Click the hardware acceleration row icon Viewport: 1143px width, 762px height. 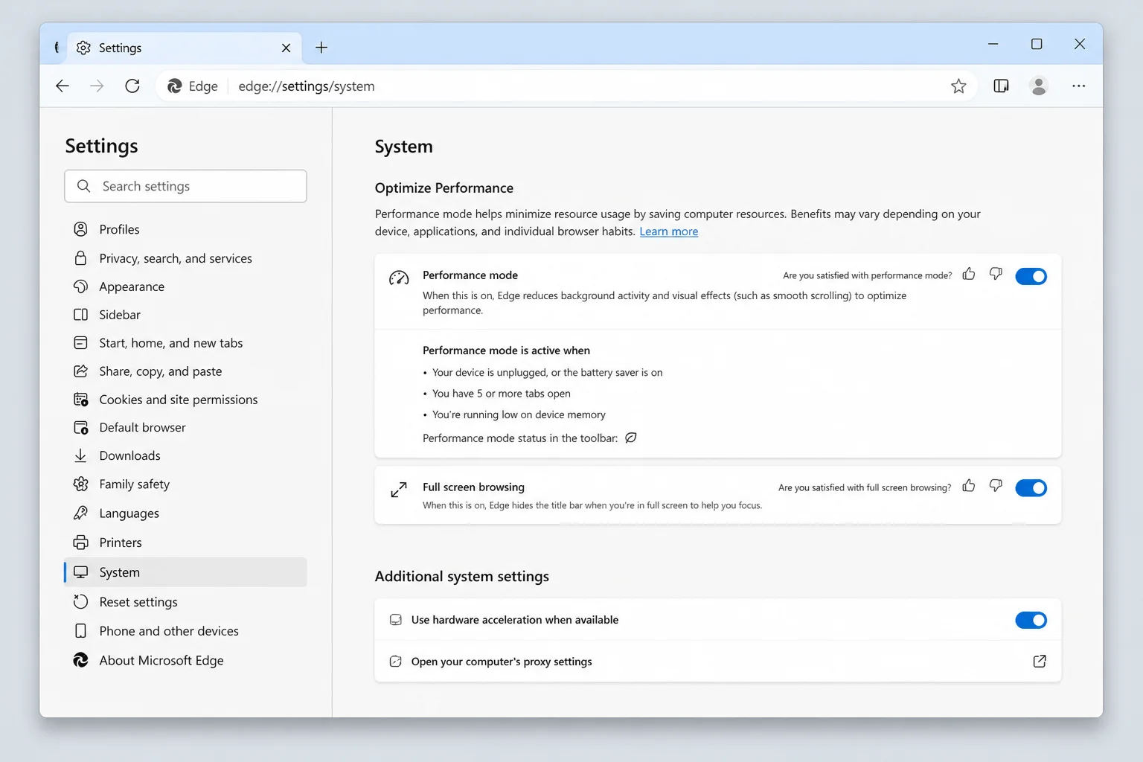(x=396, y=620)
